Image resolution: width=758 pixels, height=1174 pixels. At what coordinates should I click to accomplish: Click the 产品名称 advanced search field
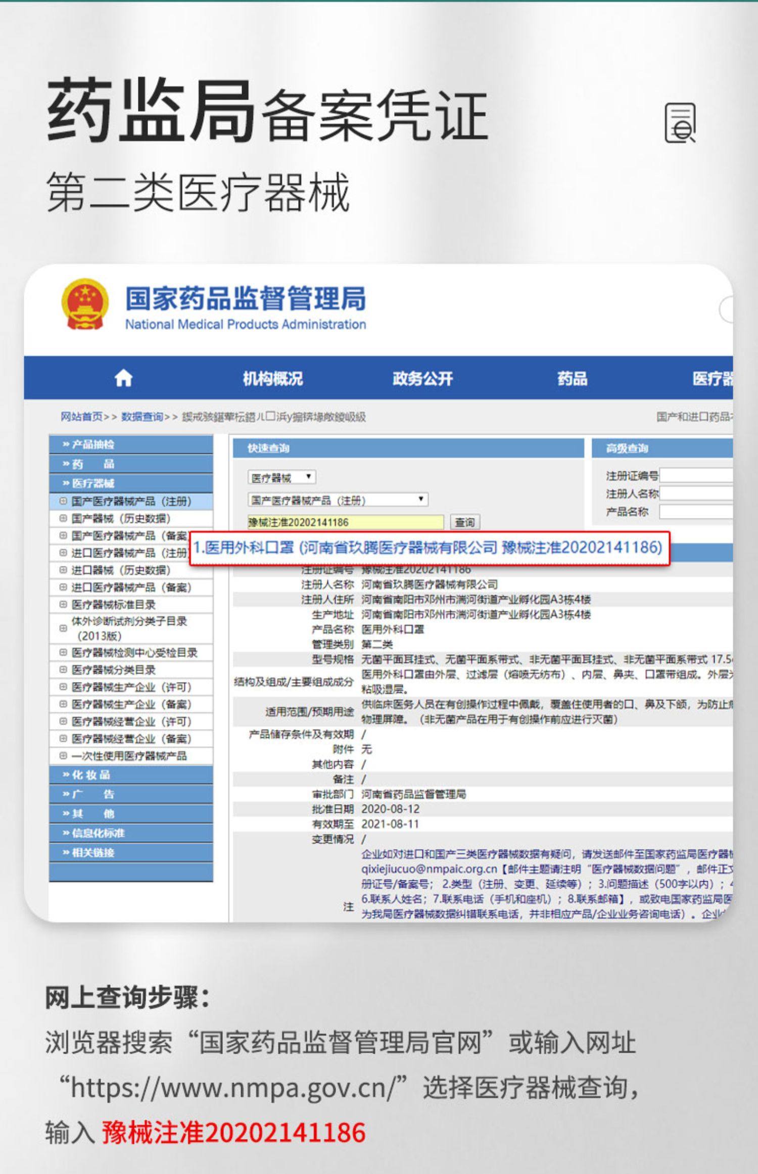pos(696,512)
